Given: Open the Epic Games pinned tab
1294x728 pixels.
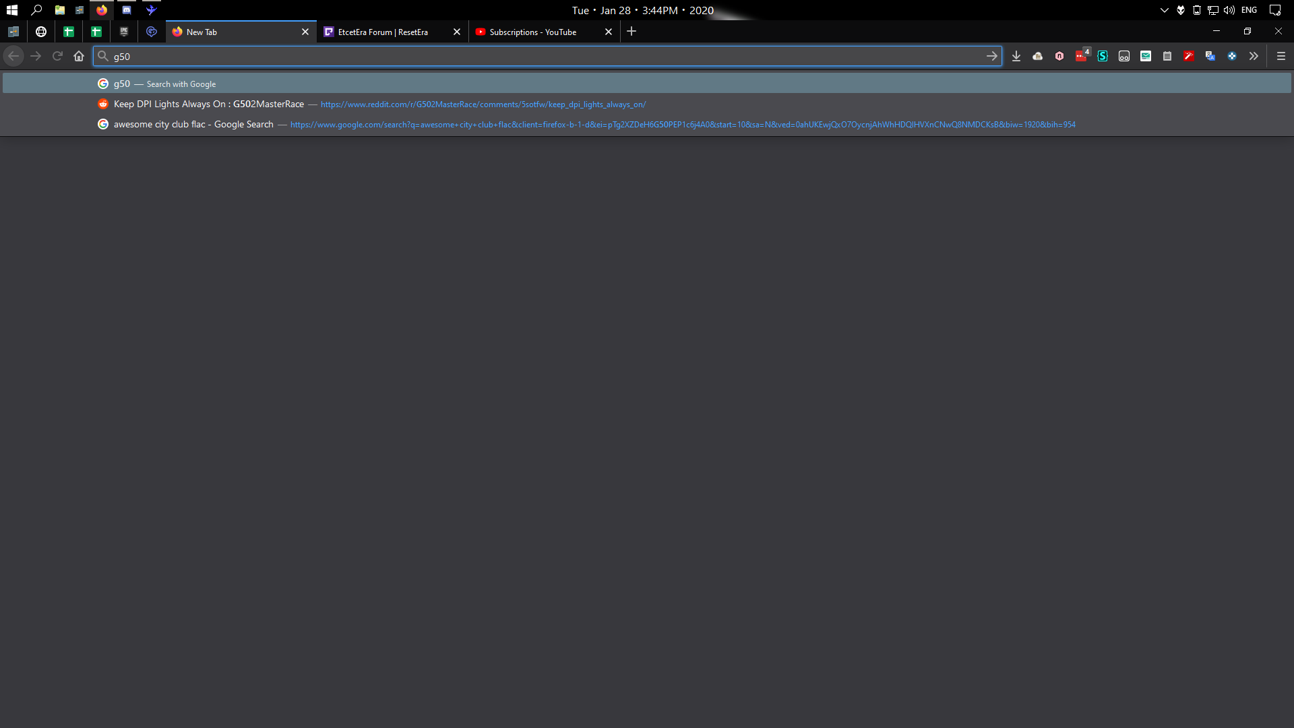Looking at the screenshot, I should click(x=124, y=32).
